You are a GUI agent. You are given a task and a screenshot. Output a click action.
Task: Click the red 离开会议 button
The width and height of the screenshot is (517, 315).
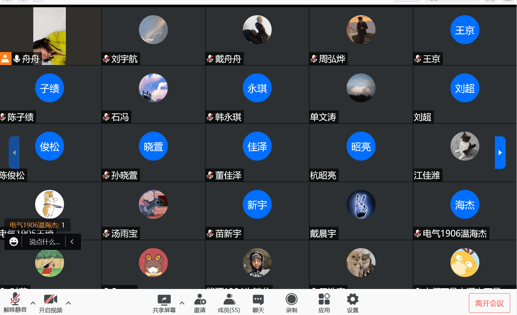(x=490, y=303)
